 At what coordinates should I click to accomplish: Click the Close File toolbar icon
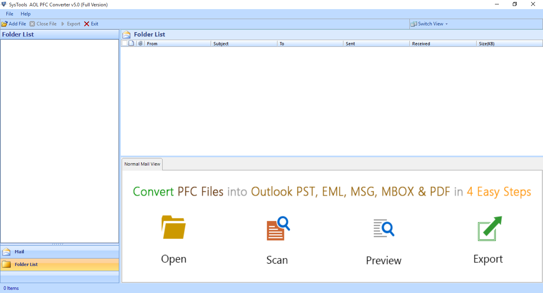(x=32, y=24)
